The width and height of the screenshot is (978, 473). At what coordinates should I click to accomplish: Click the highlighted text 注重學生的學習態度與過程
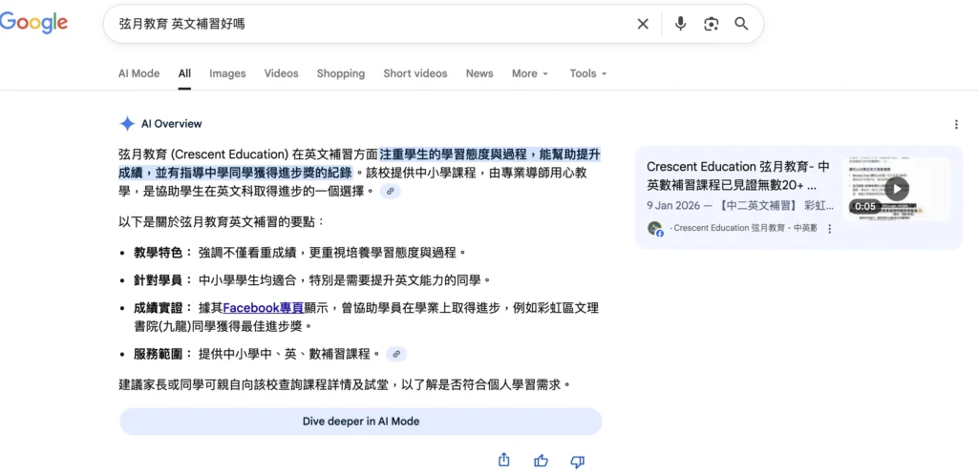[454, 154]
